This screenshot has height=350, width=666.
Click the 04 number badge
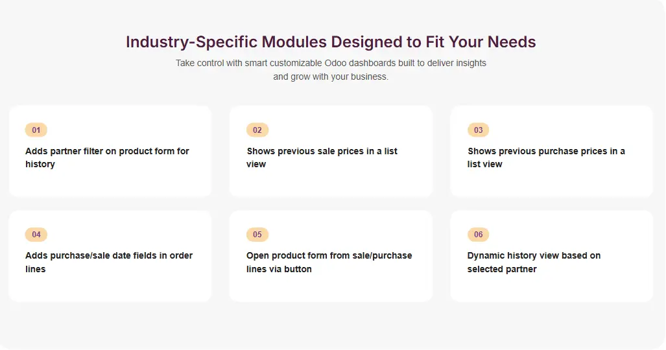point(36,235)
